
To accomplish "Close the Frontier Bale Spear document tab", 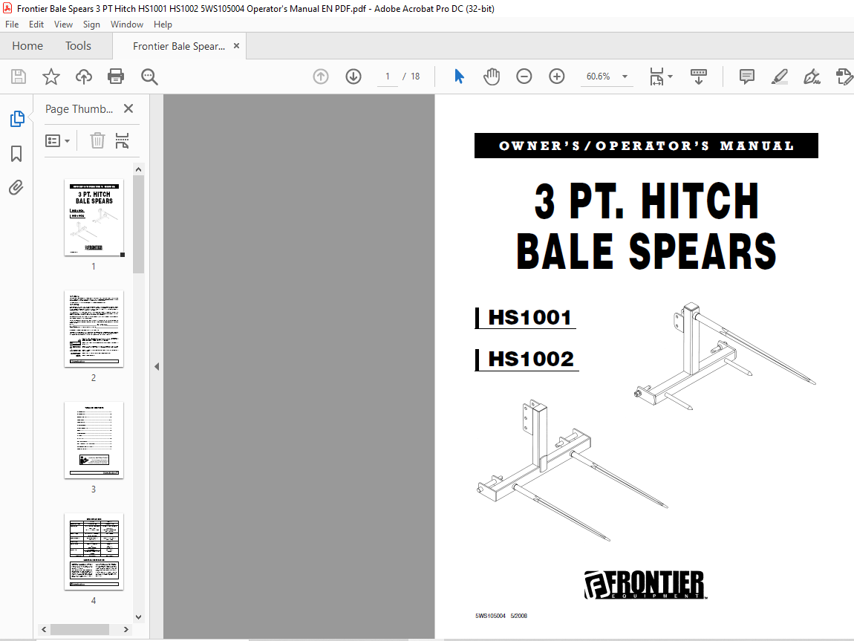I will point(236,46).
